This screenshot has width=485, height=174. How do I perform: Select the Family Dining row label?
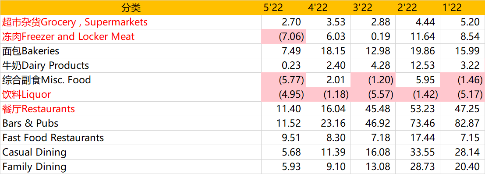coord(34,167)
